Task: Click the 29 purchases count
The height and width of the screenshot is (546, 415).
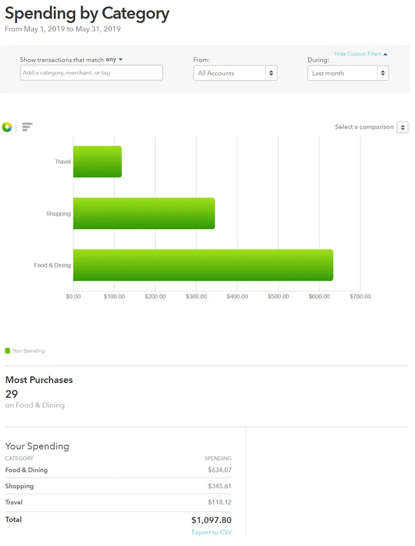Action: click(x=12, y=394)
